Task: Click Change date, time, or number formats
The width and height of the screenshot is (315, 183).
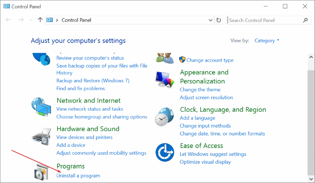Action: pyautogui.click(x=222, y=133)
